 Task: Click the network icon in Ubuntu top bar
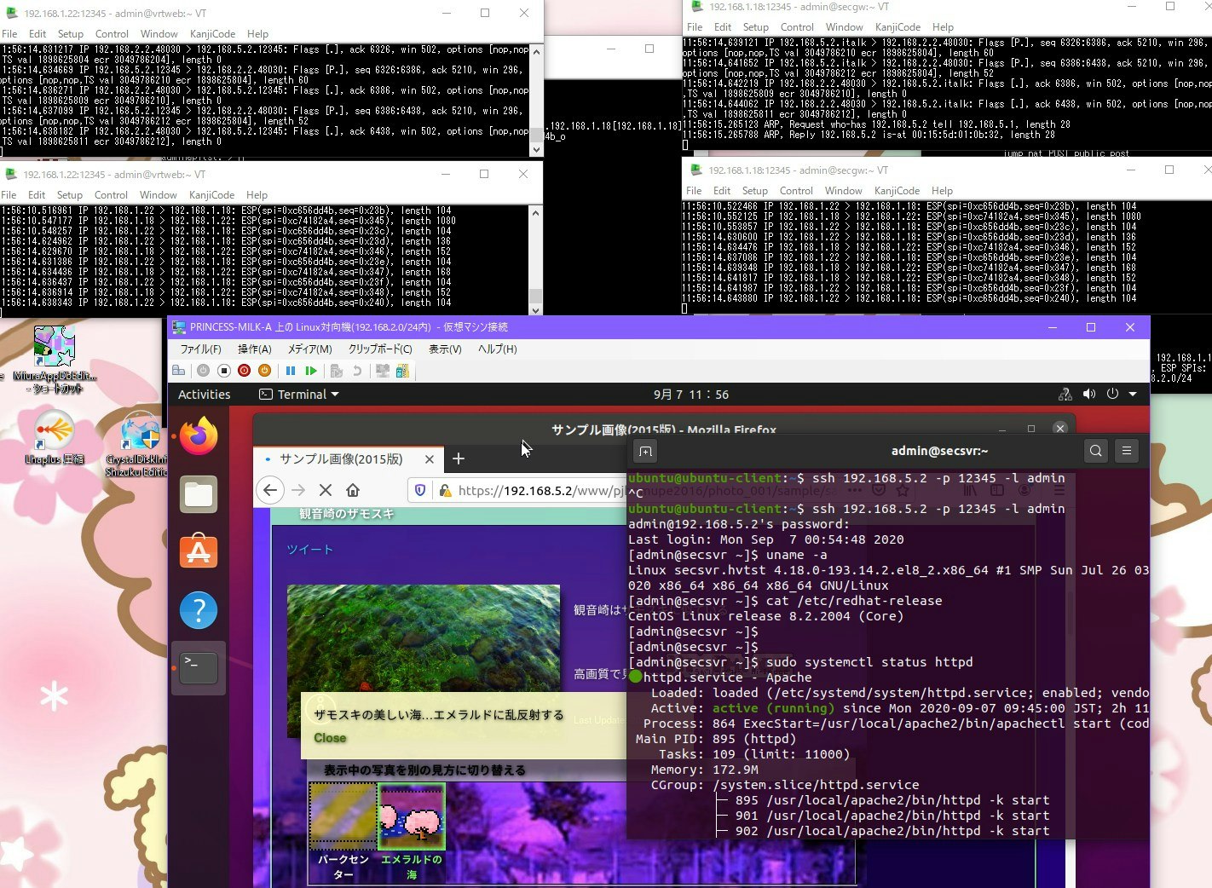click(1065, 395)
